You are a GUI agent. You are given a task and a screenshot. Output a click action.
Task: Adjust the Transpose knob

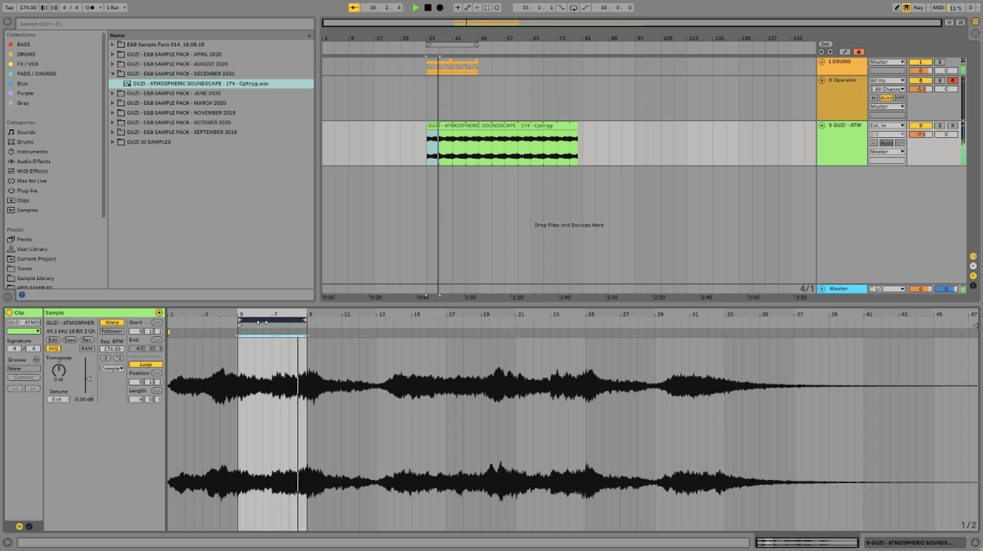click(59, 370)
